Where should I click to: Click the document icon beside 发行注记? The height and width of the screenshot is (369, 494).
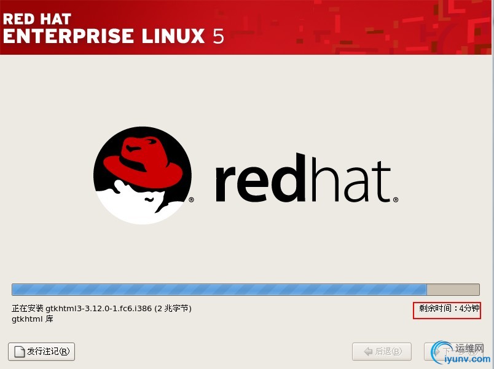click(x=20, y=352)
